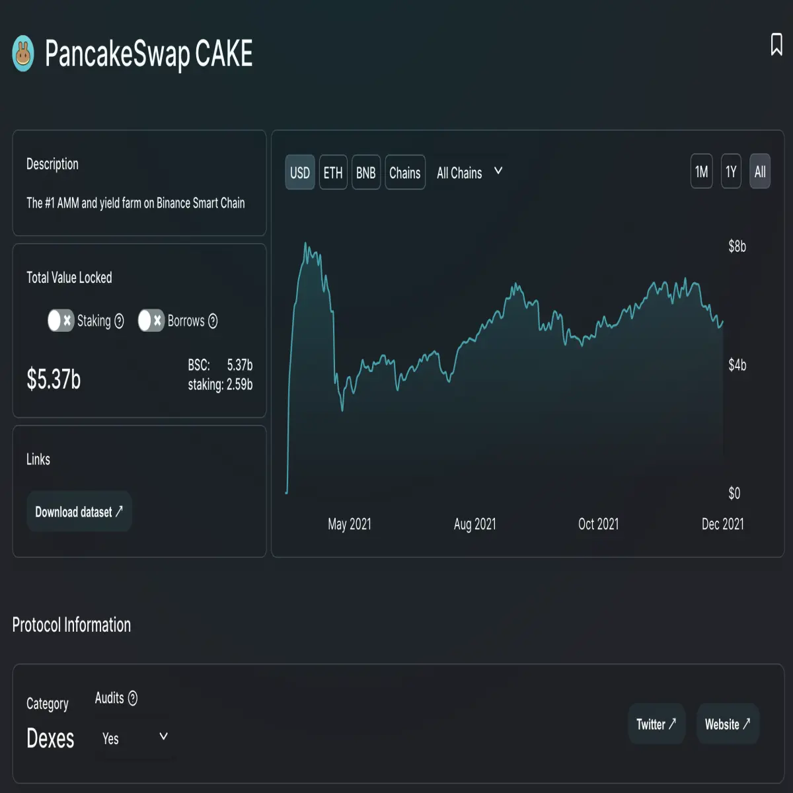Toggle the Staking switch on
Viewport: 793px width, 793px height.
click(61, 321)
